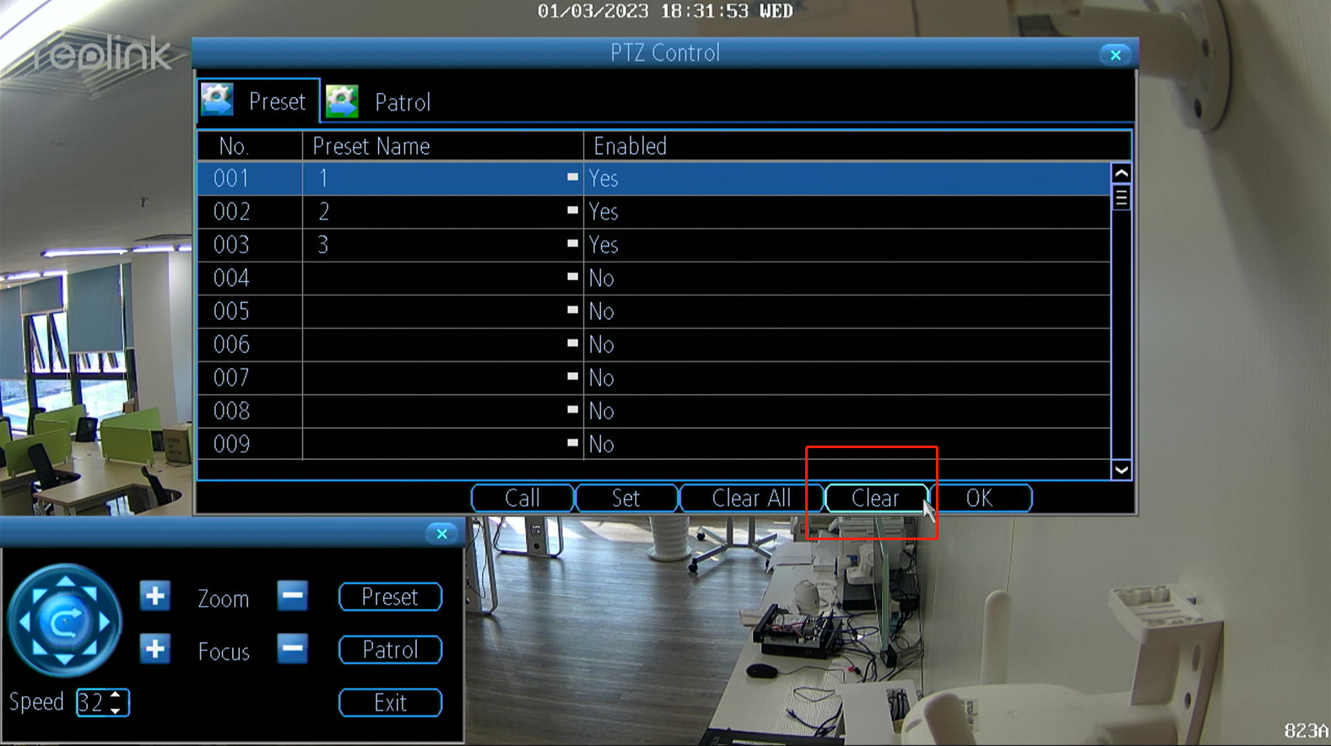Click the Clear All button
Screen dimensions: 1331x746
751,498
